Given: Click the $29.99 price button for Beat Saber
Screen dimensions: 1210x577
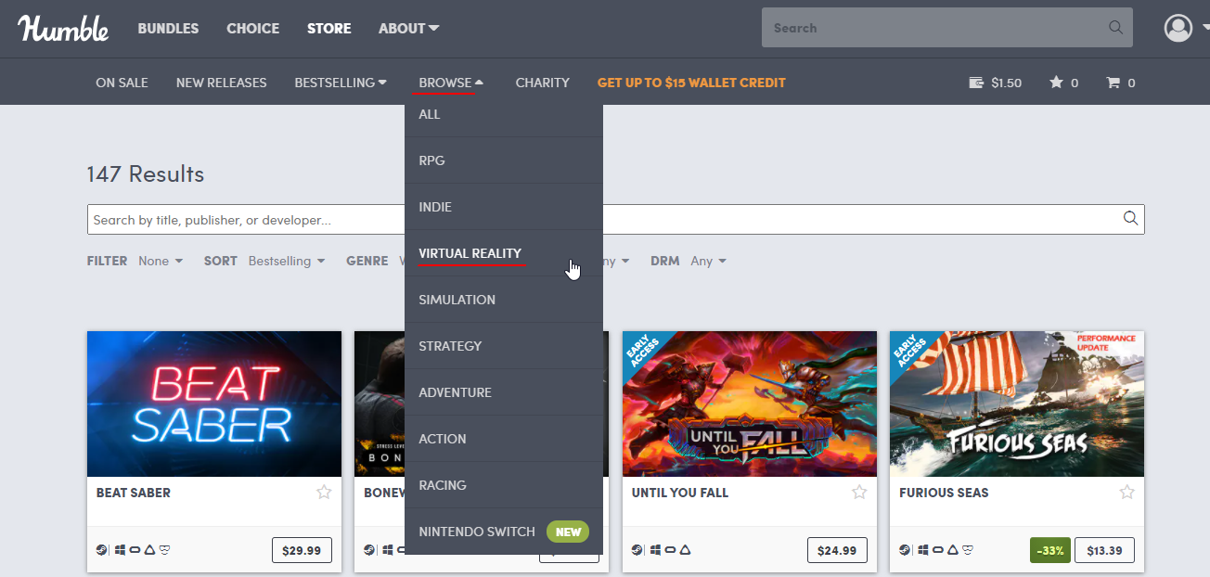Looking at the screenshot, I should [x=302, y=550].
